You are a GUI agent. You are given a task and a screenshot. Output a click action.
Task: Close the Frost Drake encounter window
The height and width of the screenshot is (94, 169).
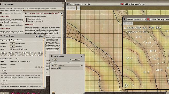pos(83,55)
